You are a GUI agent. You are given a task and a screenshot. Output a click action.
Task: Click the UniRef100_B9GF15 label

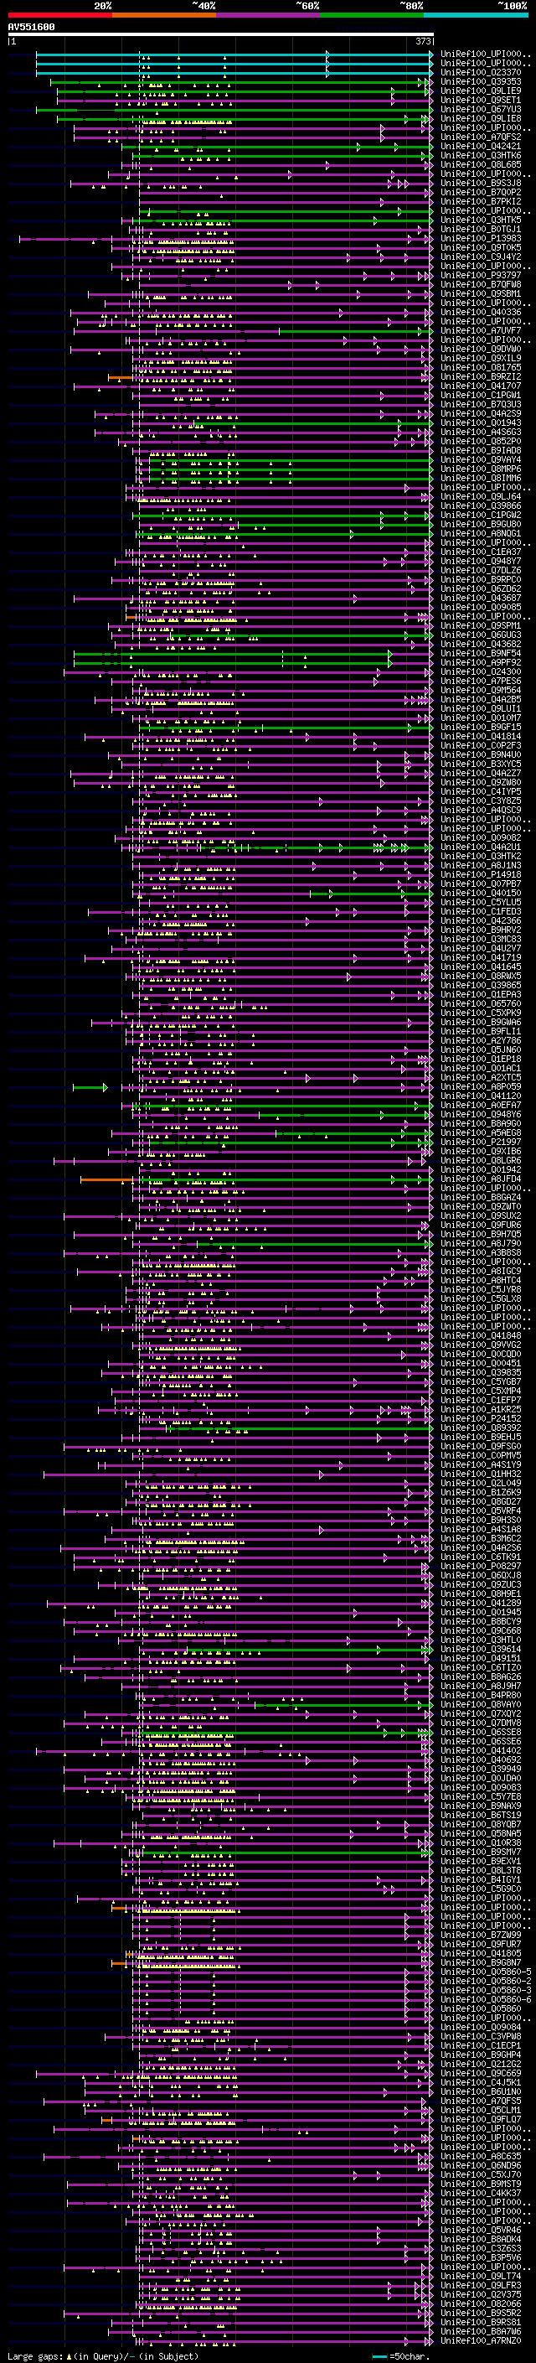click(481, 727)
